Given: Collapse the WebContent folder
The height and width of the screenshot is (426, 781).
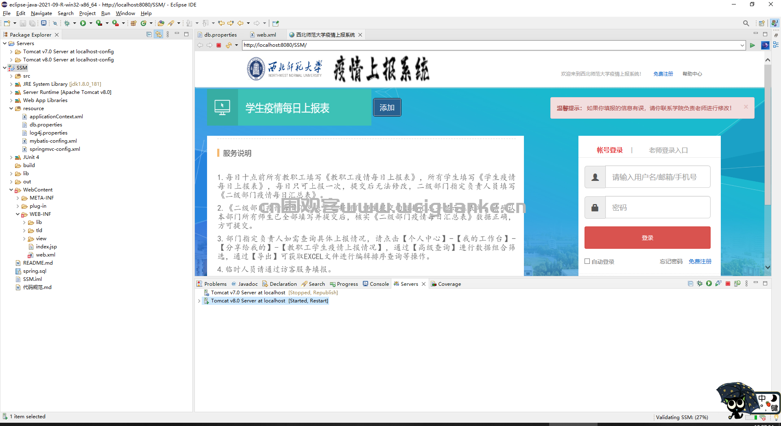Looking at the screenshot, I should coord(11,190).
